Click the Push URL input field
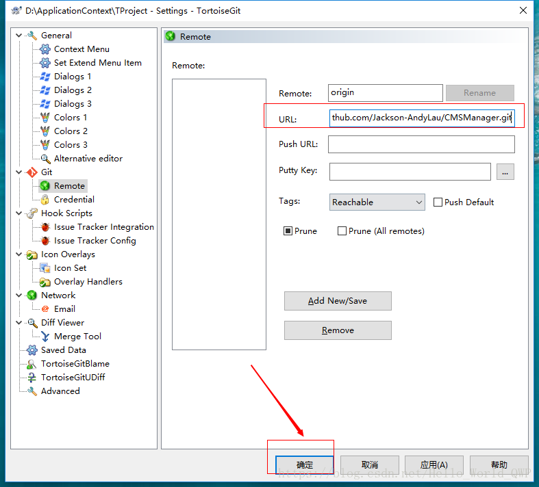 pyautogui.click(x=421, y=144)
